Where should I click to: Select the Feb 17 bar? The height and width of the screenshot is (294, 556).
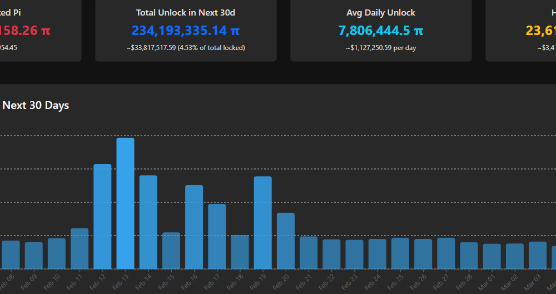pyautogui.click(x=217, y=237)
